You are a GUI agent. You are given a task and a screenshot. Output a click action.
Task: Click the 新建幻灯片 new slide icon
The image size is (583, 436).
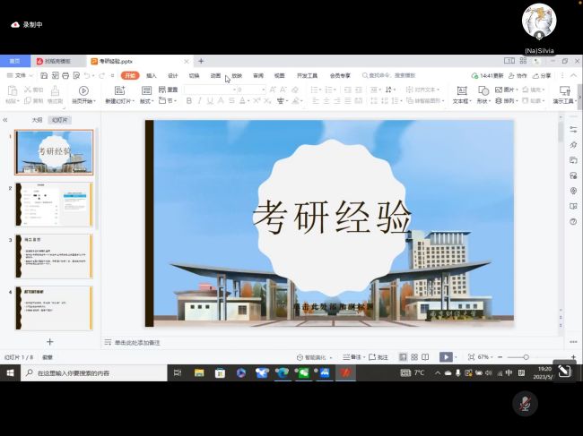tap(120, 95)
